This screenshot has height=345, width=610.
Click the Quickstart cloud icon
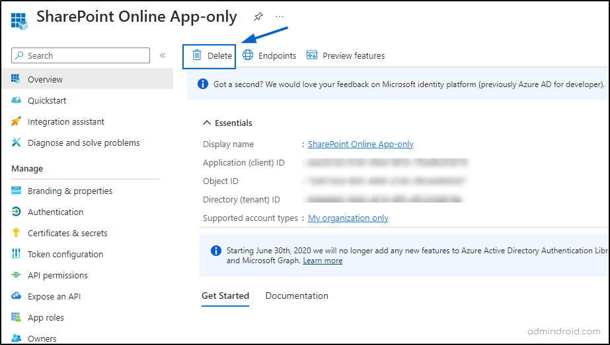pyautogui.click(x=16, y=100)
